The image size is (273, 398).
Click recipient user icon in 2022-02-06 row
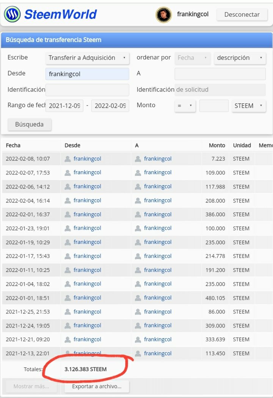click(138, 187)
